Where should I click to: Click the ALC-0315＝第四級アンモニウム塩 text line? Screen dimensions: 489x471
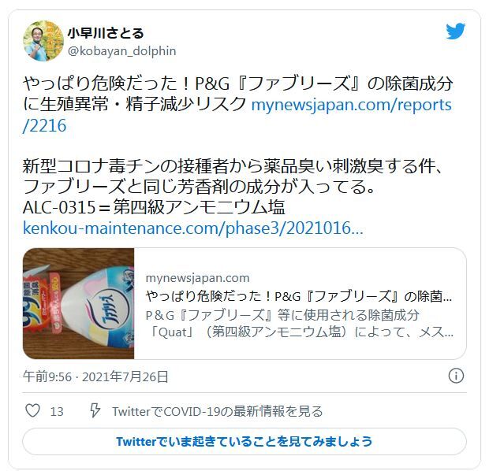(154, 207)
